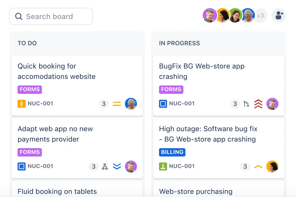This screenshot has width=296, height=197.
Task: Open the Quick booking for accomodations website card
Action: point(57,71)
